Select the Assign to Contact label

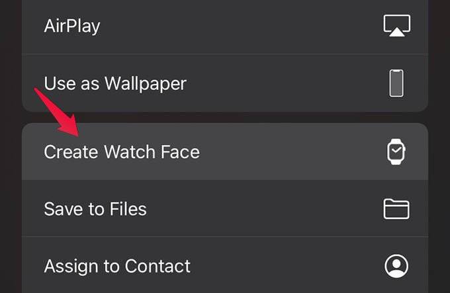pyautogui.click(x=117, y=267)
